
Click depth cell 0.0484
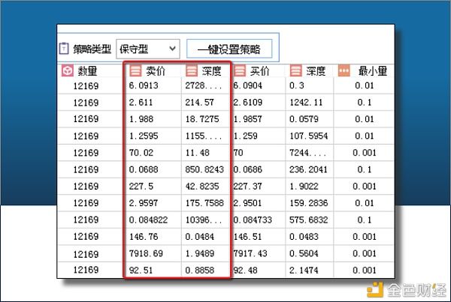tap(200, 237)
